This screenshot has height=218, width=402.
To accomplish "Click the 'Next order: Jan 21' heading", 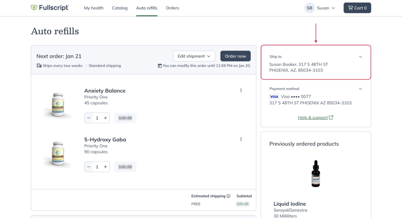I will [x=59, y=56].
